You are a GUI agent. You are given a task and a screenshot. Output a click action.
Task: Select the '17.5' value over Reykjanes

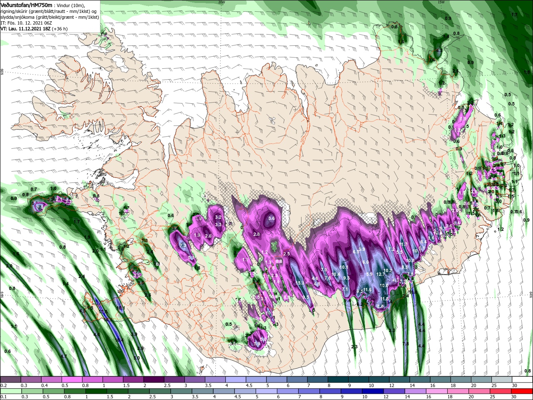coord(103,312)
